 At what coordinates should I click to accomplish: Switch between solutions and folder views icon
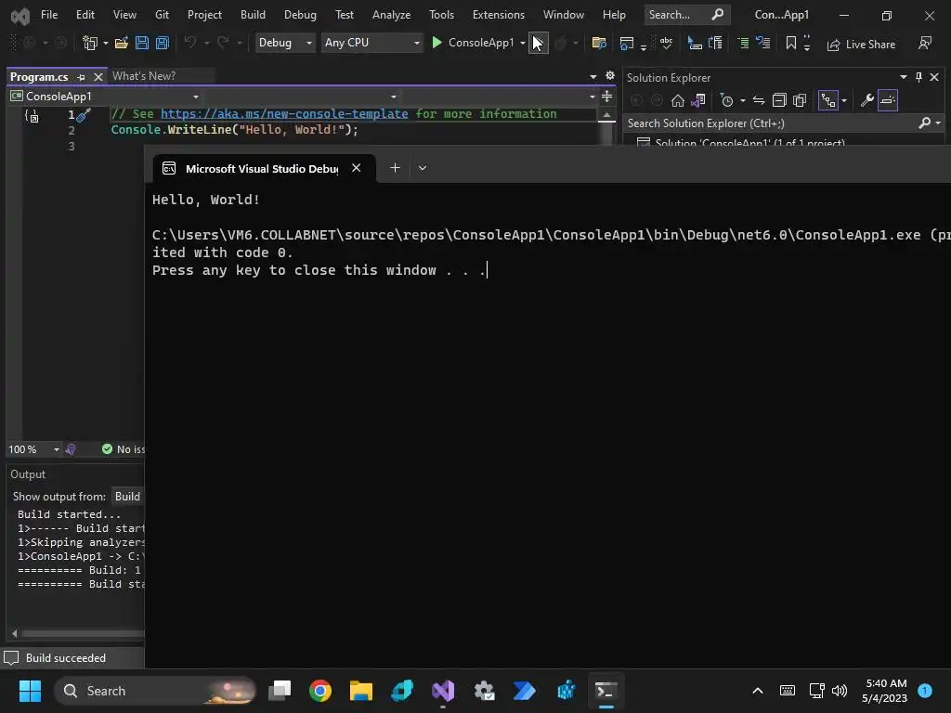698,100
